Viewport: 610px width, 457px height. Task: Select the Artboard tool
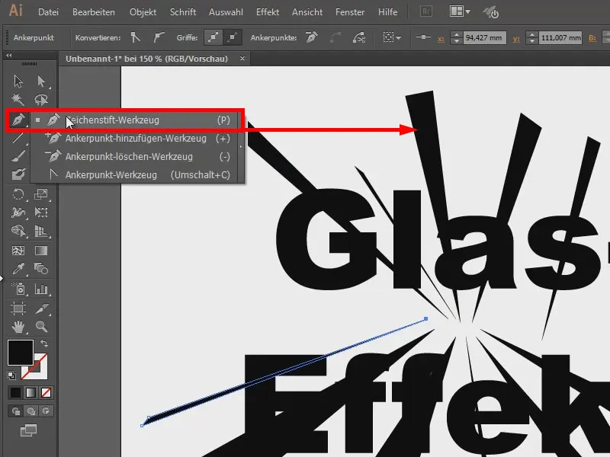18,308
